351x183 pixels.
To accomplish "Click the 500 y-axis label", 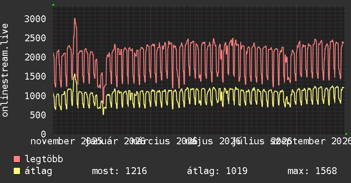I will (x=38, y=115).
